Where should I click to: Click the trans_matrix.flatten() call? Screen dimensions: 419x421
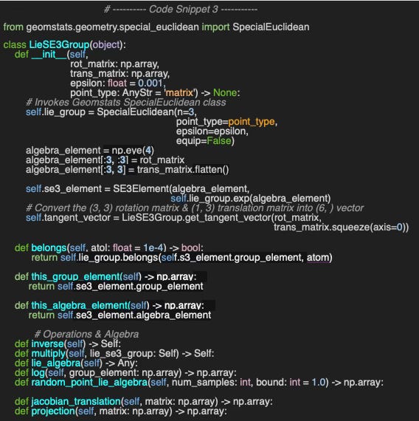click(x=183, y=170)
